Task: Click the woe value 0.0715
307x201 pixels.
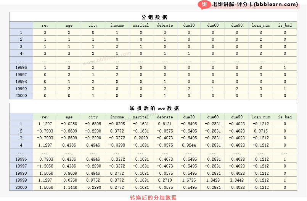Action: (261, 131)
